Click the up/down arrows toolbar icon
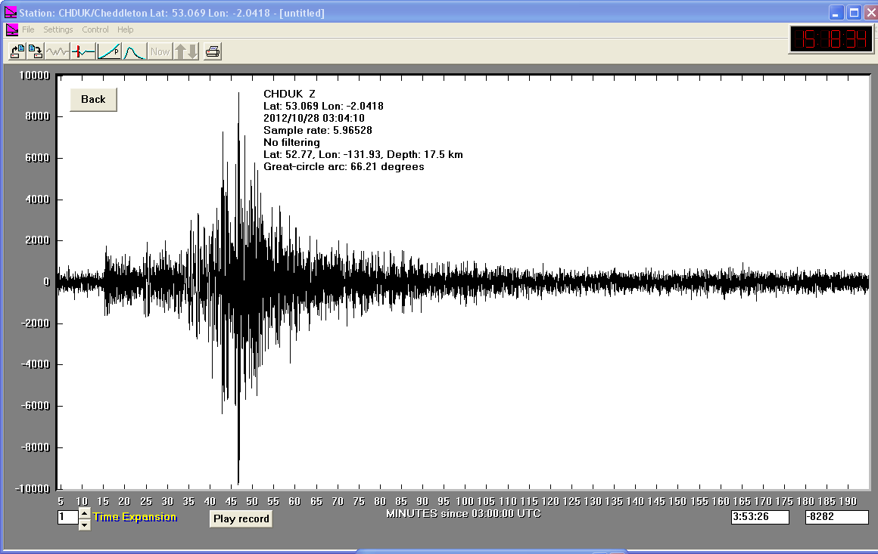 click(x=186, y=52)
